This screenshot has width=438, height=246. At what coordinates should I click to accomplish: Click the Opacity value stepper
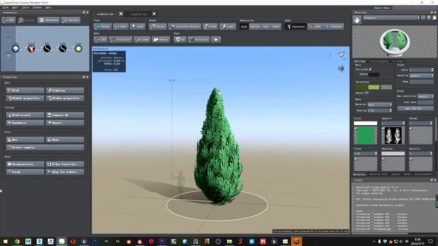pos(403,123)
